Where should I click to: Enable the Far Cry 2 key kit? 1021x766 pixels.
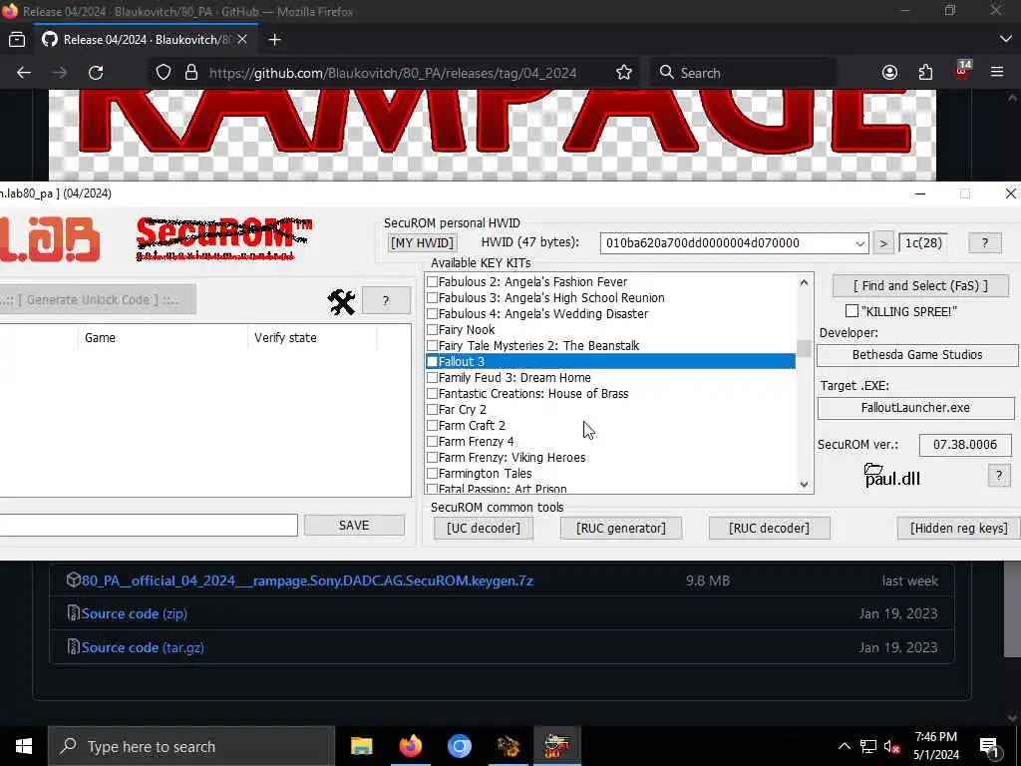click(432, 410)
